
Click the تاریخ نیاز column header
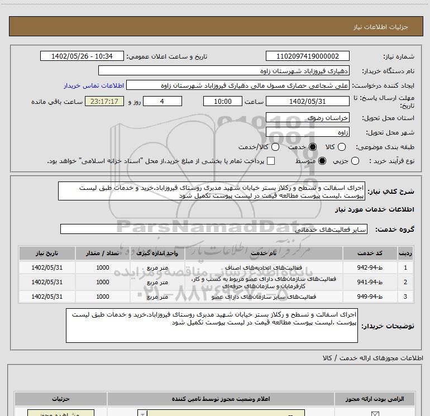pyautogui.click(x=47, y=253)
